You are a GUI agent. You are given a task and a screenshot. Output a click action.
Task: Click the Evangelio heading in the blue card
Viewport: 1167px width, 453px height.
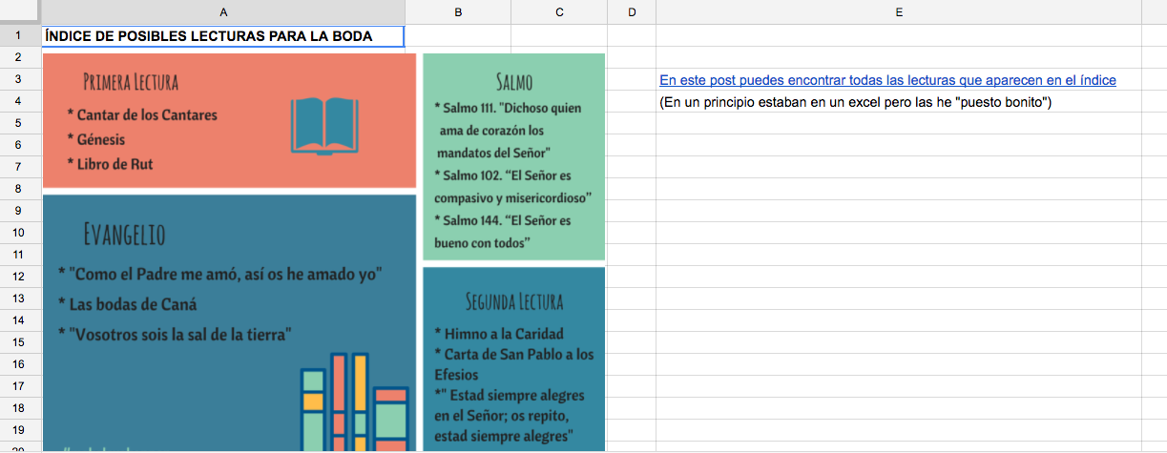coord(124,235)
